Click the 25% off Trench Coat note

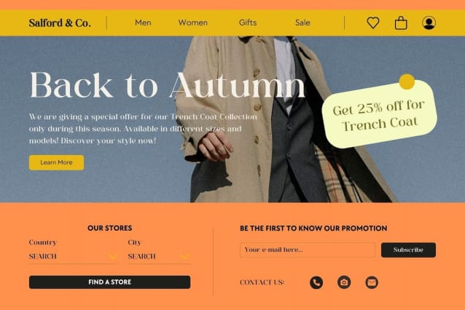379,114
